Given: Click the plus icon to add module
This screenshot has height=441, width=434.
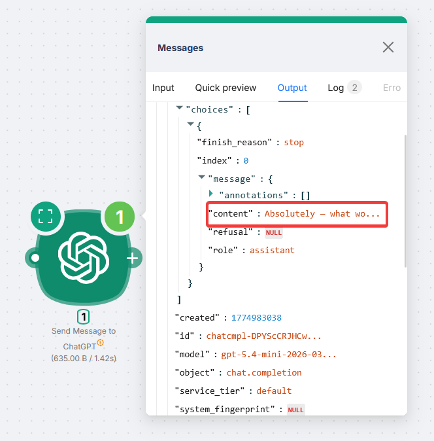Looking at the screenshot, I should click(133, 258).
